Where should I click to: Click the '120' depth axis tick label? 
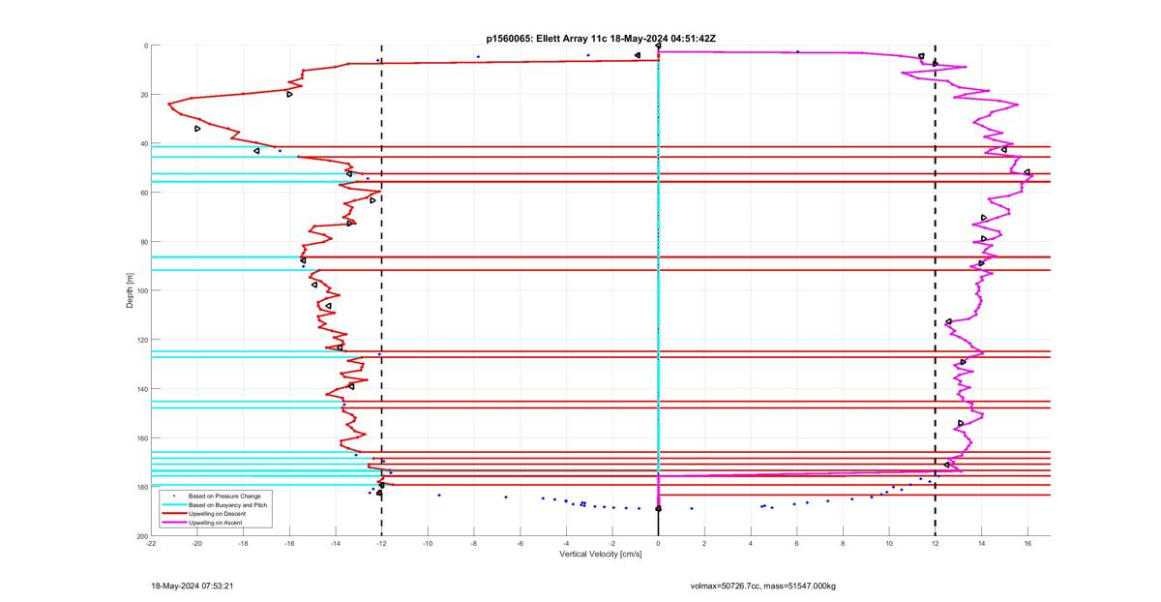pyautogui.click(x=141, y=340)
